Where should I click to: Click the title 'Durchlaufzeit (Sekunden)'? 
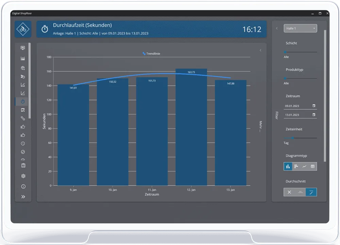pos(82,25)
